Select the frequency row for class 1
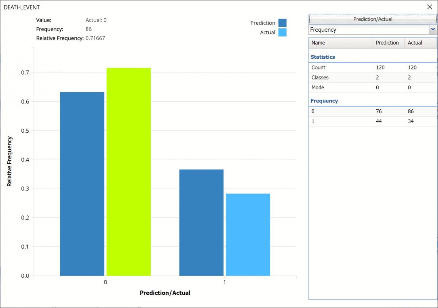 point(372,121)
